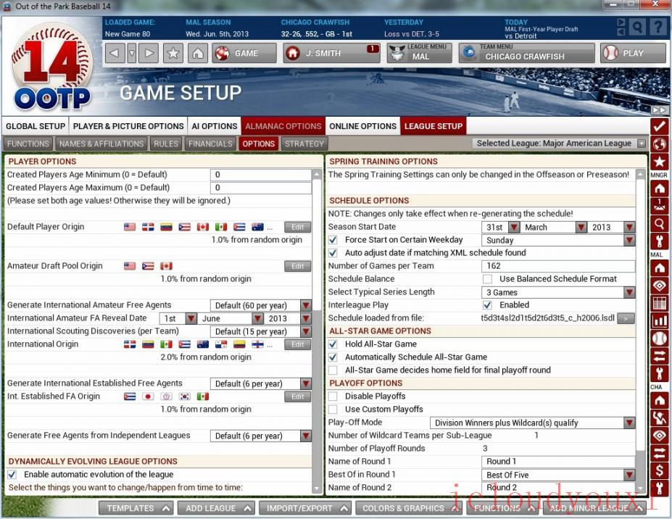Switch to ONLINE OPTIONS tab
Image resolution: width=672 pixels, height=519 pixels.
pyautogui.click(x=362, y=126)
